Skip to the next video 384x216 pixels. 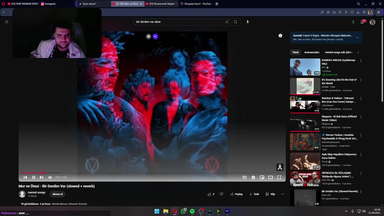pyautogui.click(x=41, y=177)
